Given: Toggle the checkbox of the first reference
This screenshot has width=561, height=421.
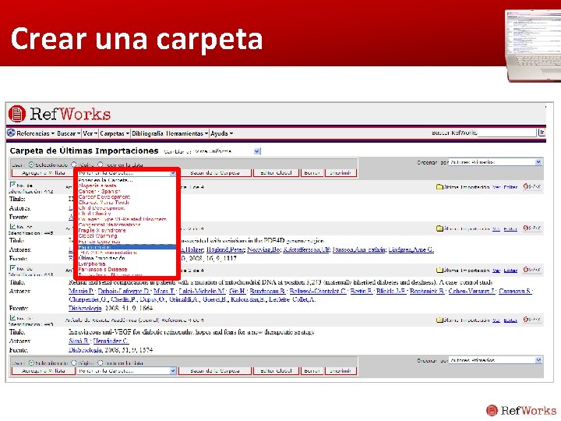Looking at the screenshot, I should point(13,185).
